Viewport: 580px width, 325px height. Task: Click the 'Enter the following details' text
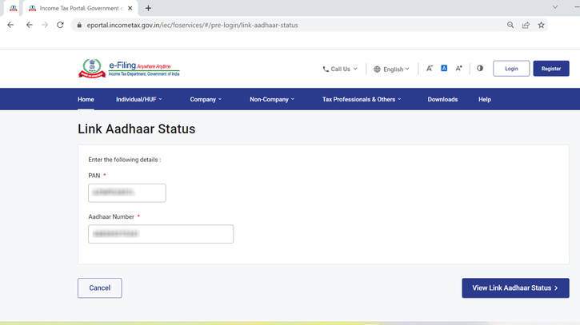pos(125,160)
